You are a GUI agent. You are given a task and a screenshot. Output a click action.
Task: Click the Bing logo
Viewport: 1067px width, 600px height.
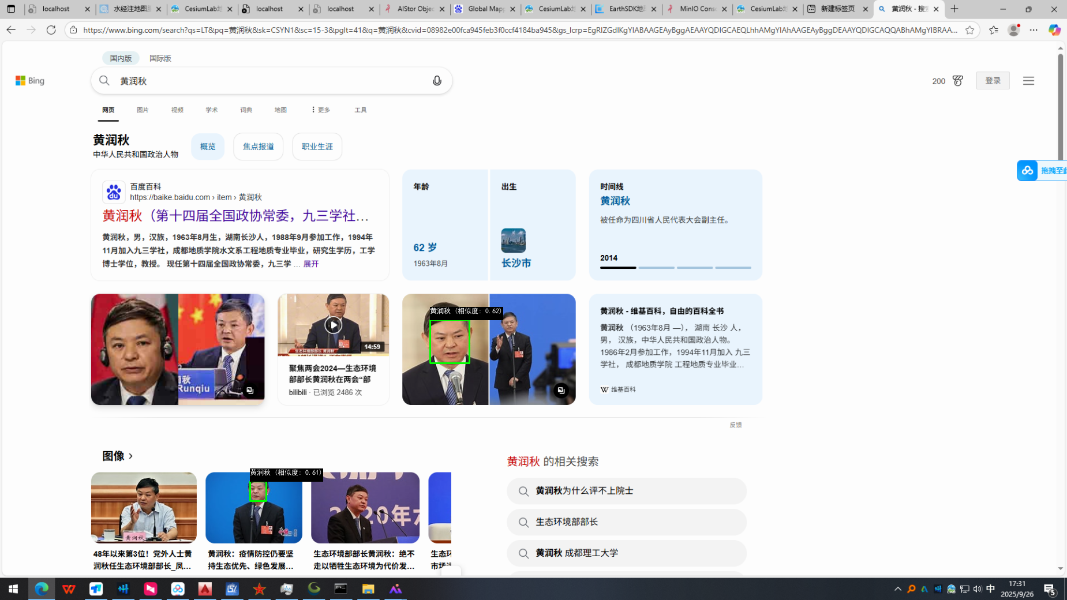[x=30, y=81]
